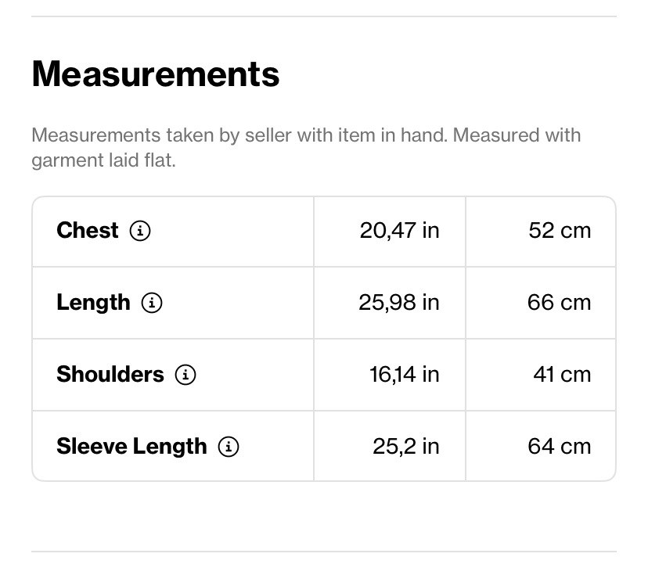Image resolution: width=648 pixels, height=575 pixels.
Task: Show info for Sleeve Length measurement
Action: coord(229,447)
